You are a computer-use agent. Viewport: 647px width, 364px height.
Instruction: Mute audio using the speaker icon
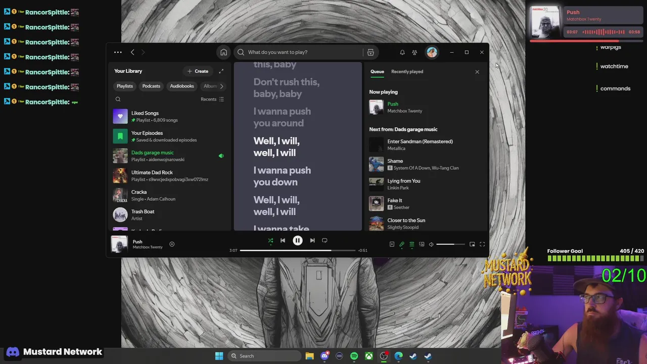[431, 244]
